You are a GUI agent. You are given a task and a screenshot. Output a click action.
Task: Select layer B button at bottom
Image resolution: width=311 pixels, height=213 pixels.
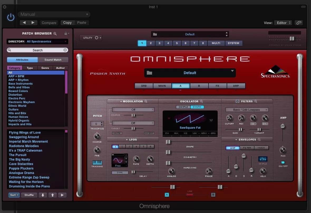point(213,195)
